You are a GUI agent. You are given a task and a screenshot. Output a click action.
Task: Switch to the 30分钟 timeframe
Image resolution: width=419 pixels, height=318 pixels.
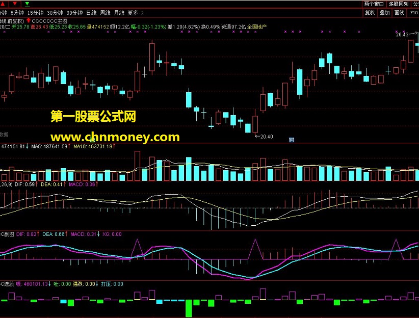[x=55, y=13]
